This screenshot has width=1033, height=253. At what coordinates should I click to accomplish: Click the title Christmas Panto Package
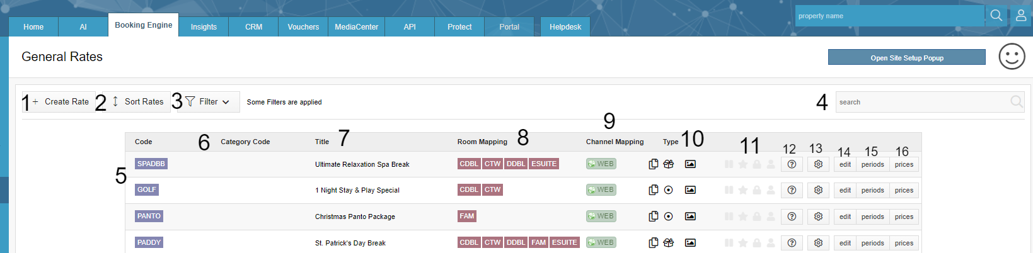[x=355, y=216]
